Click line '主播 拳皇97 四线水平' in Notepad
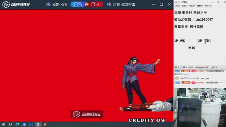The image size is (226, 127). [190, 12]
